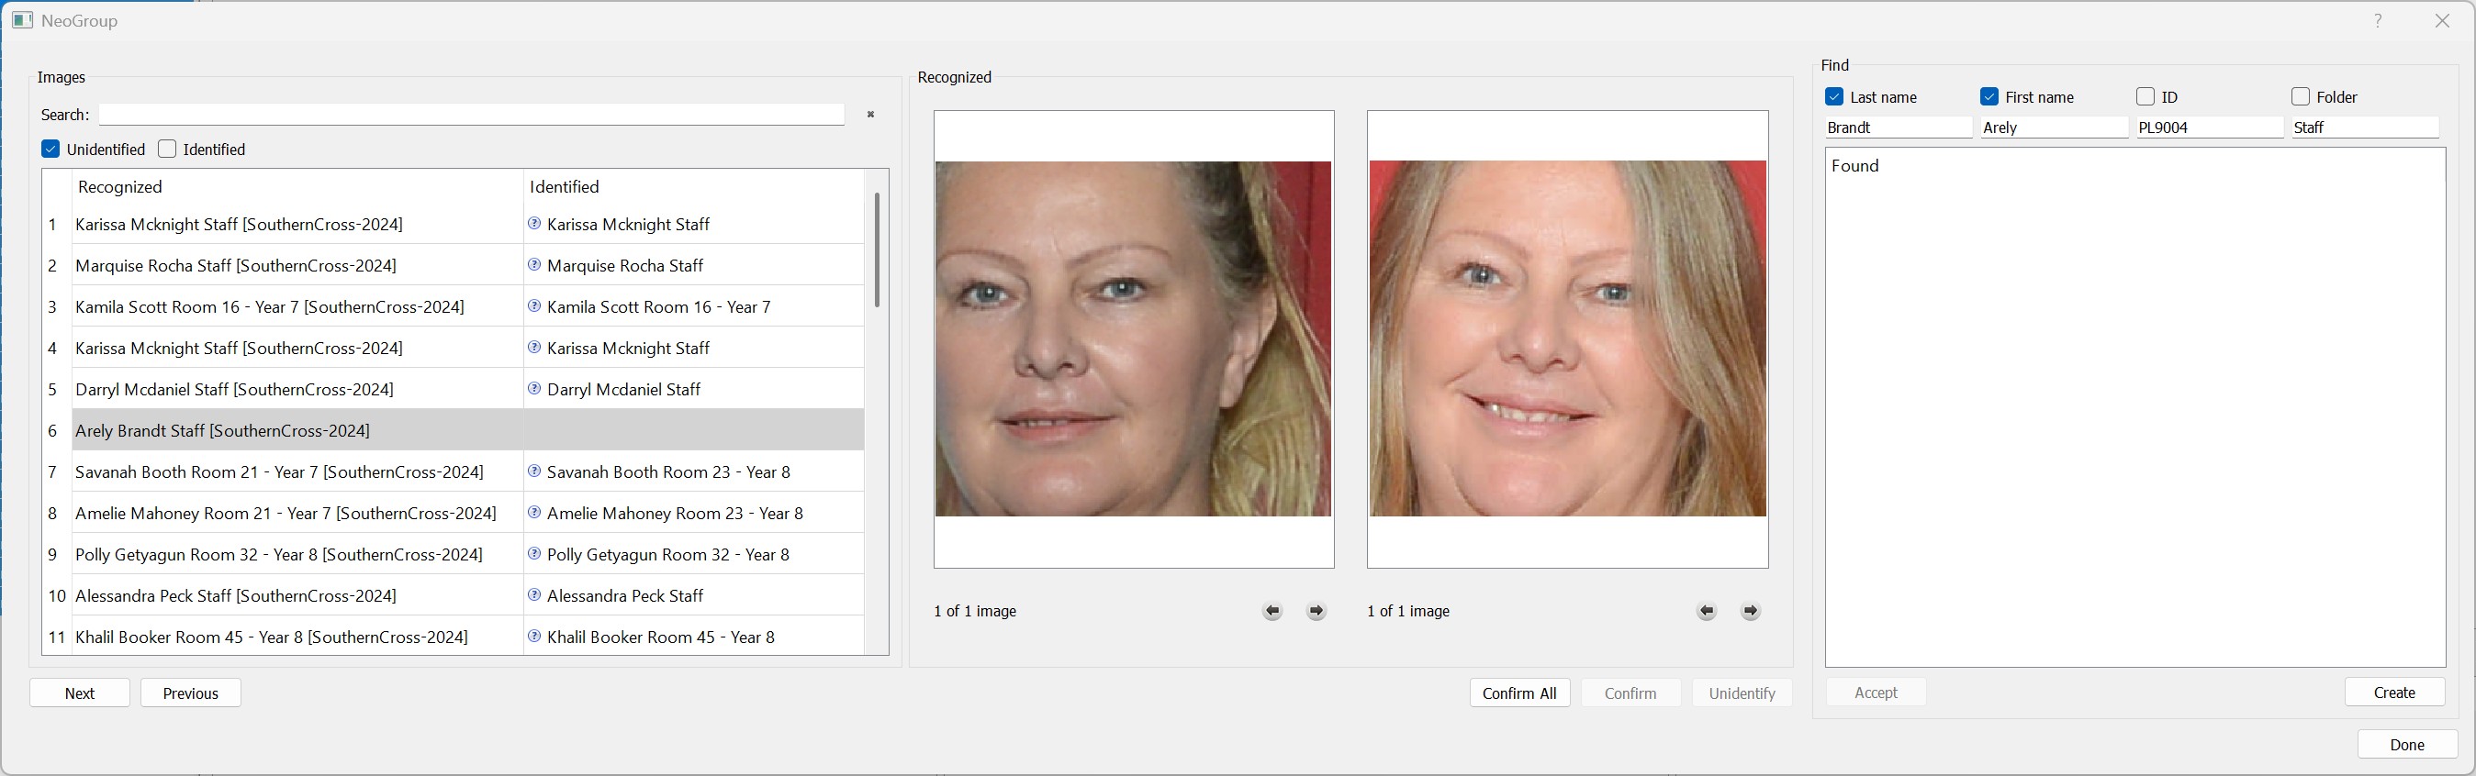Select row Khalil Booker Room 45 - Year 8 [SouthernCross-2024]
The image size is (2476, 776).
[x=298, y=637]
